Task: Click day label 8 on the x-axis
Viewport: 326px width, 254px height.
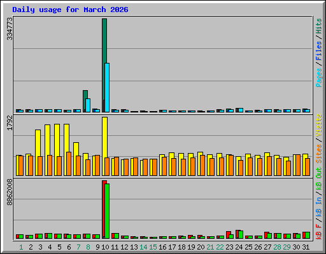Action: pos(88,247)
